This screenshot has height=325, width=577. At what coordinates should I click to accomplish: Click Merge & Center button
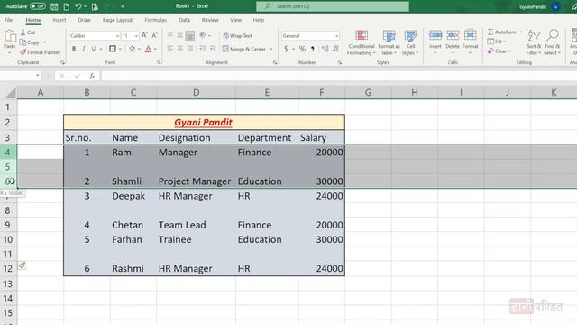pyautogui.click(x=244, y=49)
